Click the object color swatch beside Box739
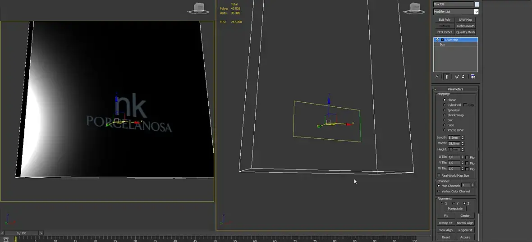The width and height of the screenshot is (532, 242). (x=477, y=4)
